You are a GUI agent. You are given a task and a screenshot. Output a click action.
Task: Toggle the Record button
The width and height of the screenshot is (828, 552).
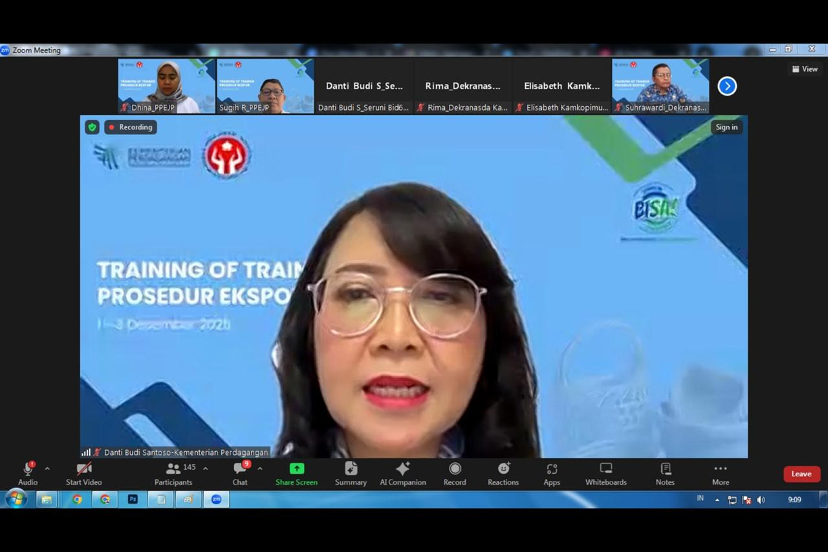[x=455, y=474]
